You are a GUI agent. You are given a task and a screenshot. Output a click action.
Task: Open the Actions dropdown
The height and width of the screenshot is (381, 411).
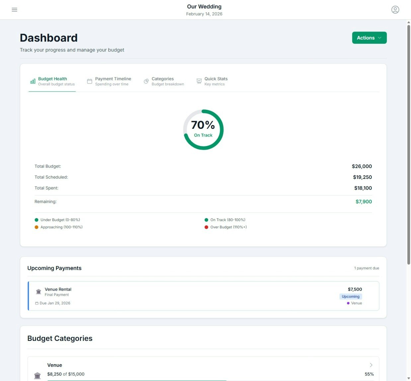tap(369, 38)
